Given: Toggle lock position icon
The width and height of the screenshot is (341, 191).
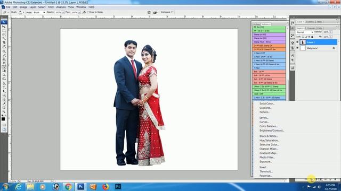Looking at the screenshot, I should pyautogui.click(x=309, y=37).
